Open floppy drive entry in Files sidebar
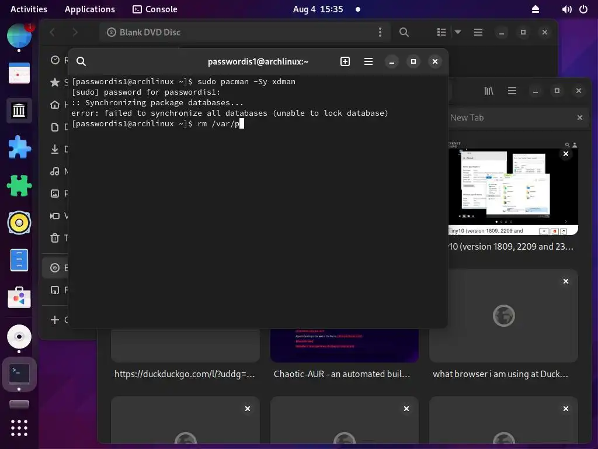Screen dimensions: 598x449 [x=55, y=290]
